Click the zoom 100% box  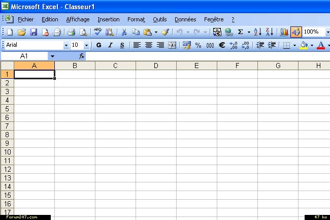tap(313, 32)
